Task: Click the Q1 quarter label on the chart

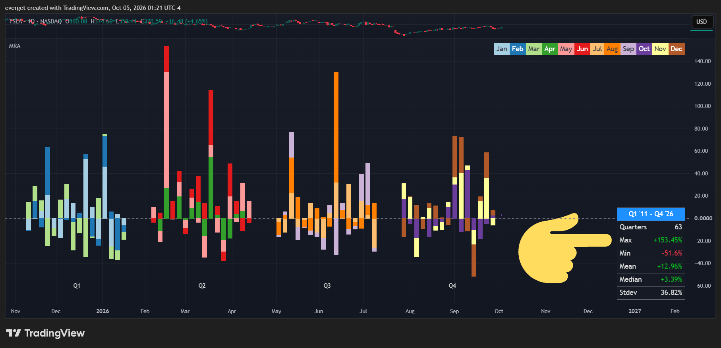Action: tap(77, 286)
